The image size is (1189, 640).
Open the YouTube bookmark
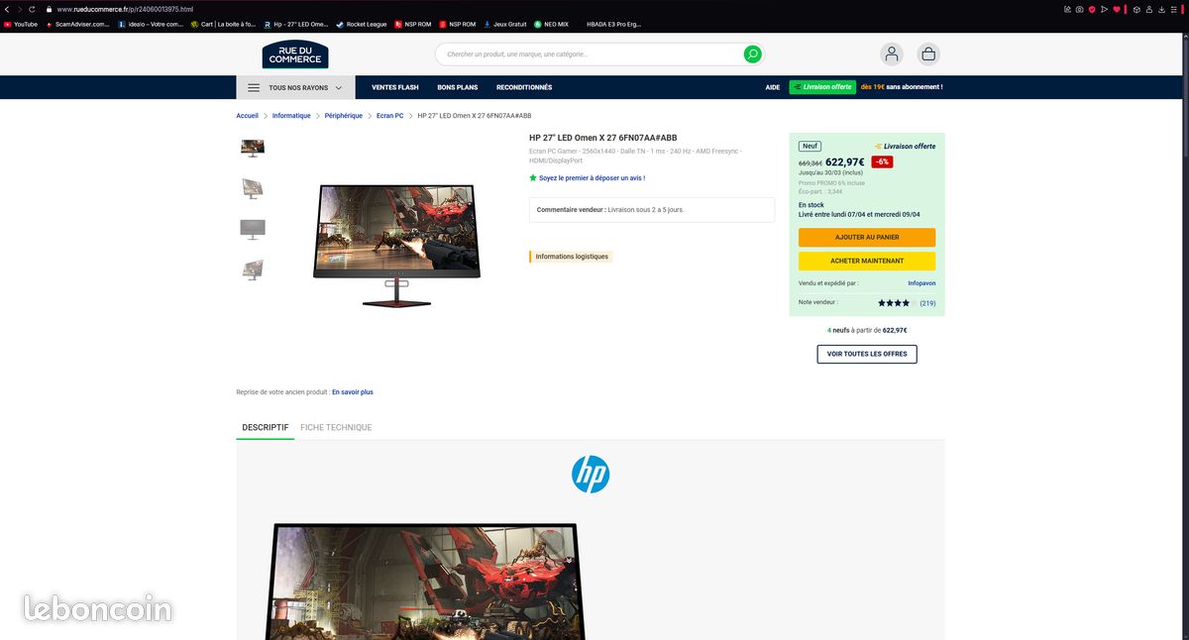[21, 24]
